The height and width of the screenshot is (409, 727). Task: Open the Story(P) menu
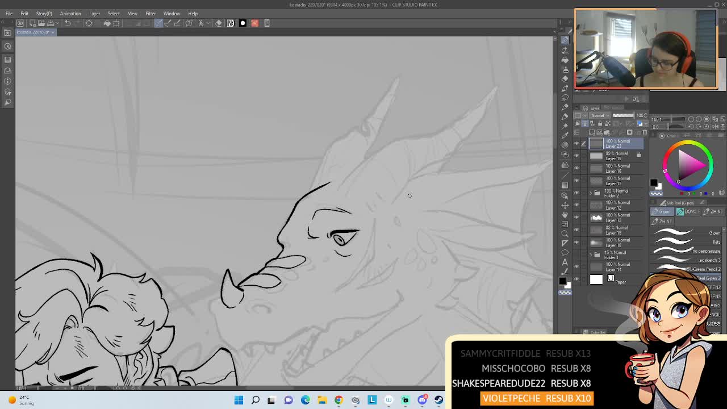(44, 14)
